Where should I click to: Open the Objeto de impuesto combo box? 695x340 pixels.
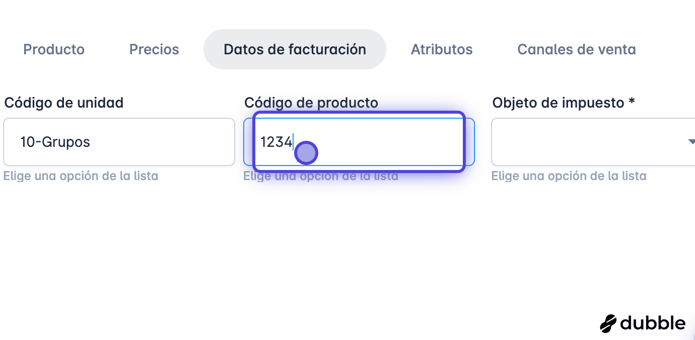(x=593, y=142)
